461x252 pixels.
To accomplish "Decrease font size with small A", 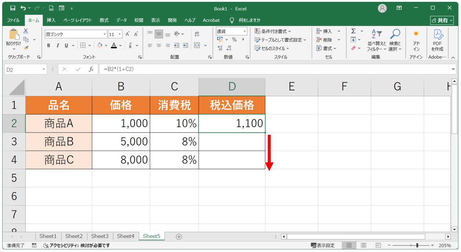I will point(136,34).
